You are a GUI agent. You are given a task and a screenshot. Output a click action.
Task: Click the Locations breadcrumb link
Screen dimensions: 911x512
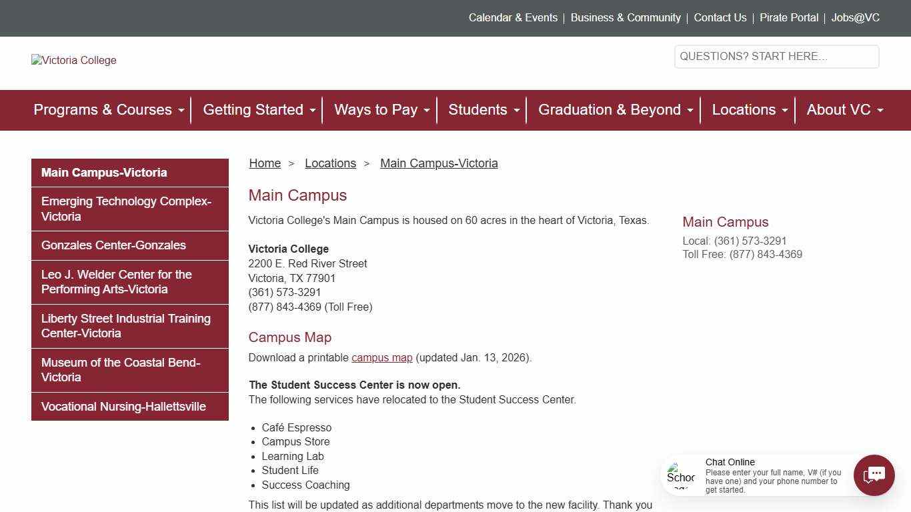coord(330,163)
